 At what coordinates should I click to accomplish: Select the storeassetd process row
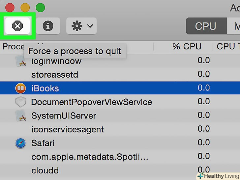click(55, 75)
